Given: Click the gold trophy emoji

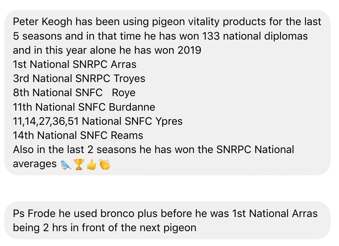Looking at the screenshot, I should [x=79, y=164].
